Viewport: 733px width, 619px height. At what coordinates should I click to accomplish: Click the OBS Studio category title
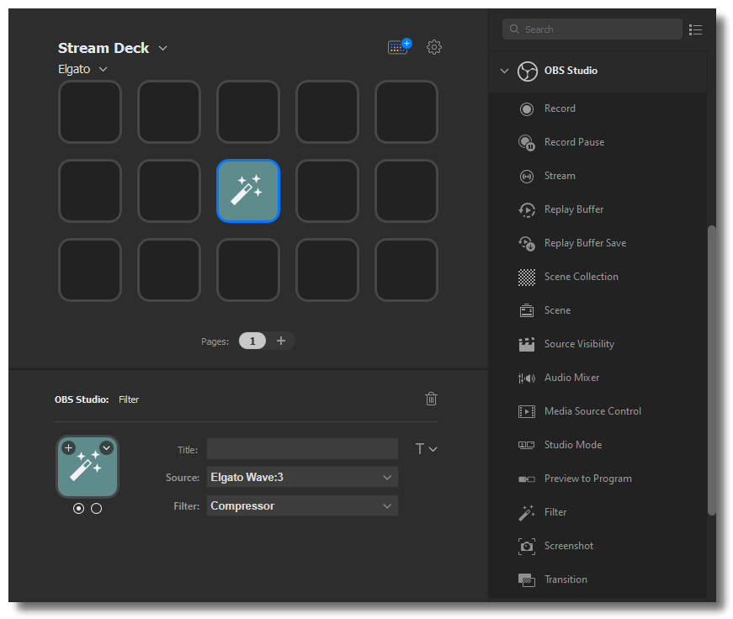click(571, 71)
